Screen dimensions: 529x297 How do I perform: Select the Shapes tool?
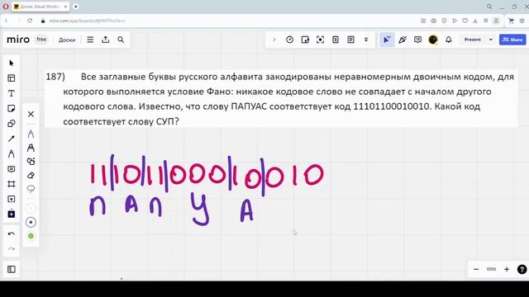click(x=11, y=124)
